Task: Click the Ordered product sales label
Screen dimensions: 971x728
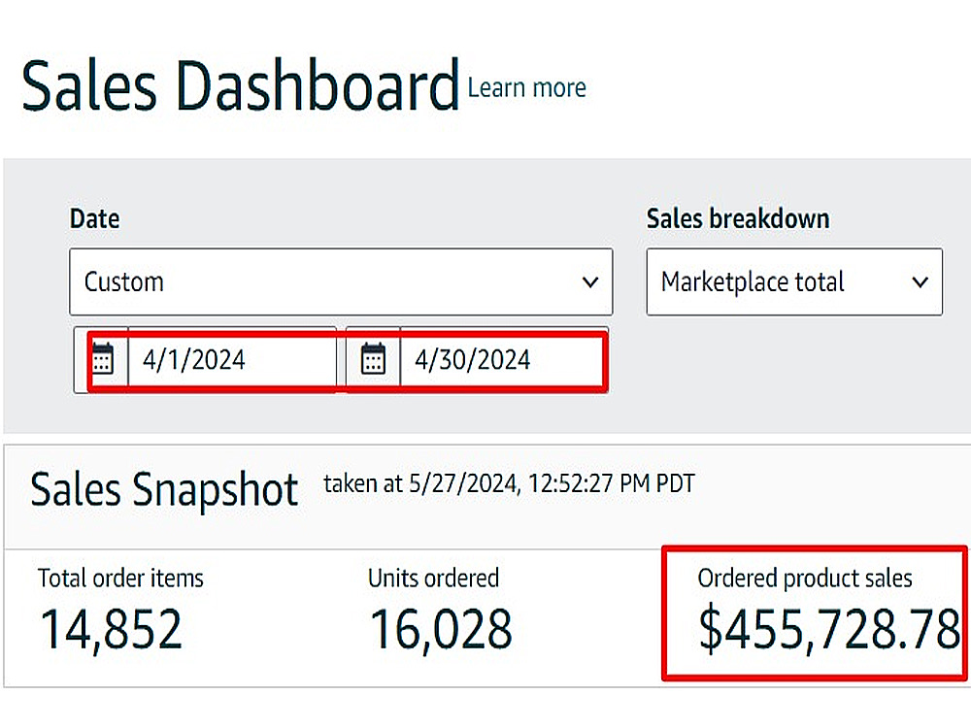Action: click(x=805, y=579)
